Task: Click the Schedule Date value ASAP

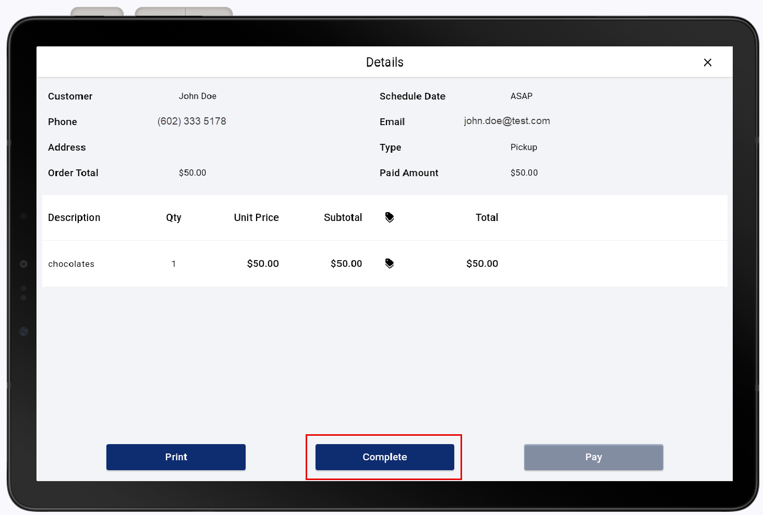Action: pos(521,96)
